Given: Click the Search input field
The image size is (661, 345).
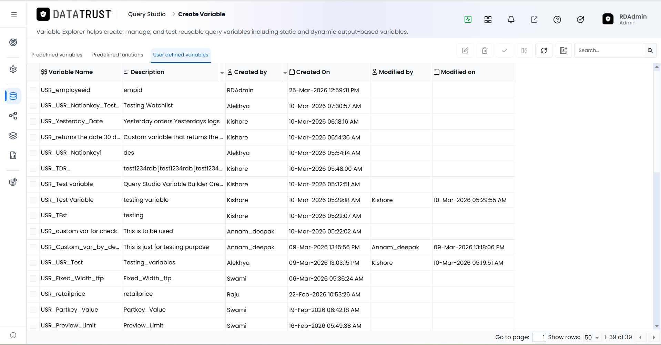Looking at the screenshot, I should click(x=609, y=51).
